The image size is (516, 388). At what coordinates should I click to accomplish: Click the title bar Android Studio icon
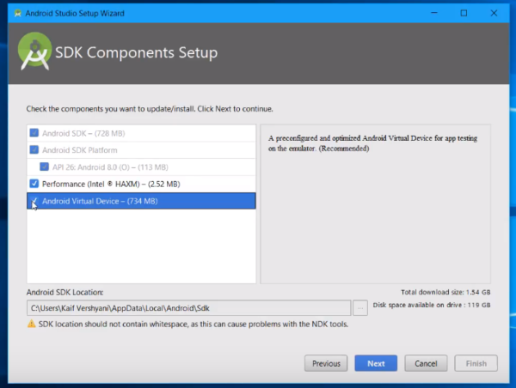point(12,13)
